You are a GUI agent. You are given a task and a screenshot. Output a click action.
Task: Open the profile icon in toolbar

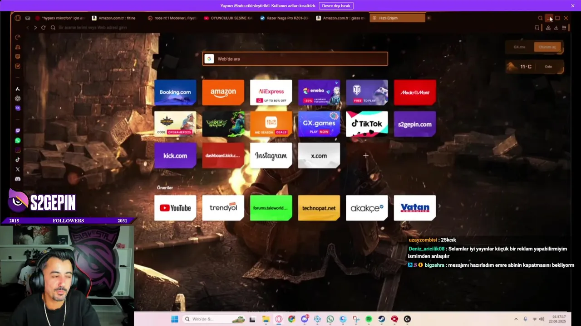[x=548, y=28]
